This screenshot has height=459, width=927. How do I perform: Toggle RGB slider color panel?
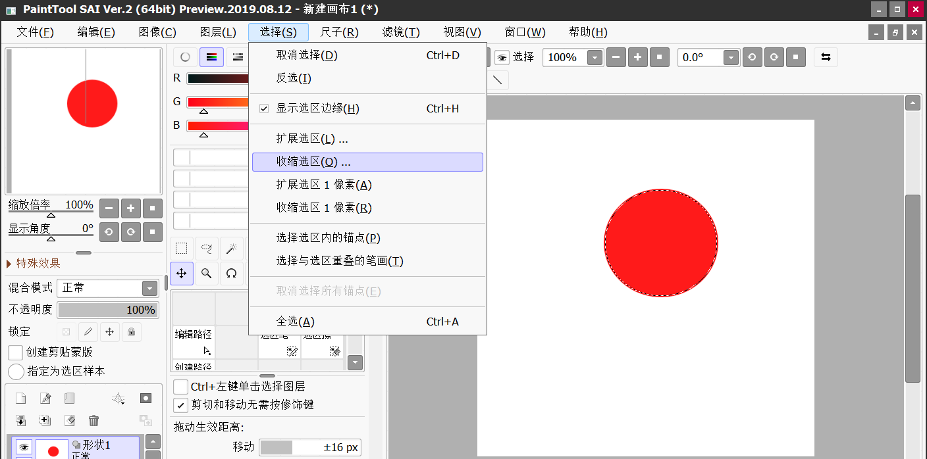pos(211,57)
